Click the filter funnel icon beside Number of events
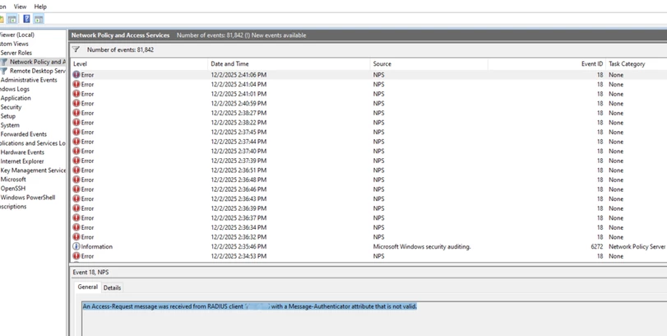The height and width of the screenshot is (336, 667). [76, 49]
